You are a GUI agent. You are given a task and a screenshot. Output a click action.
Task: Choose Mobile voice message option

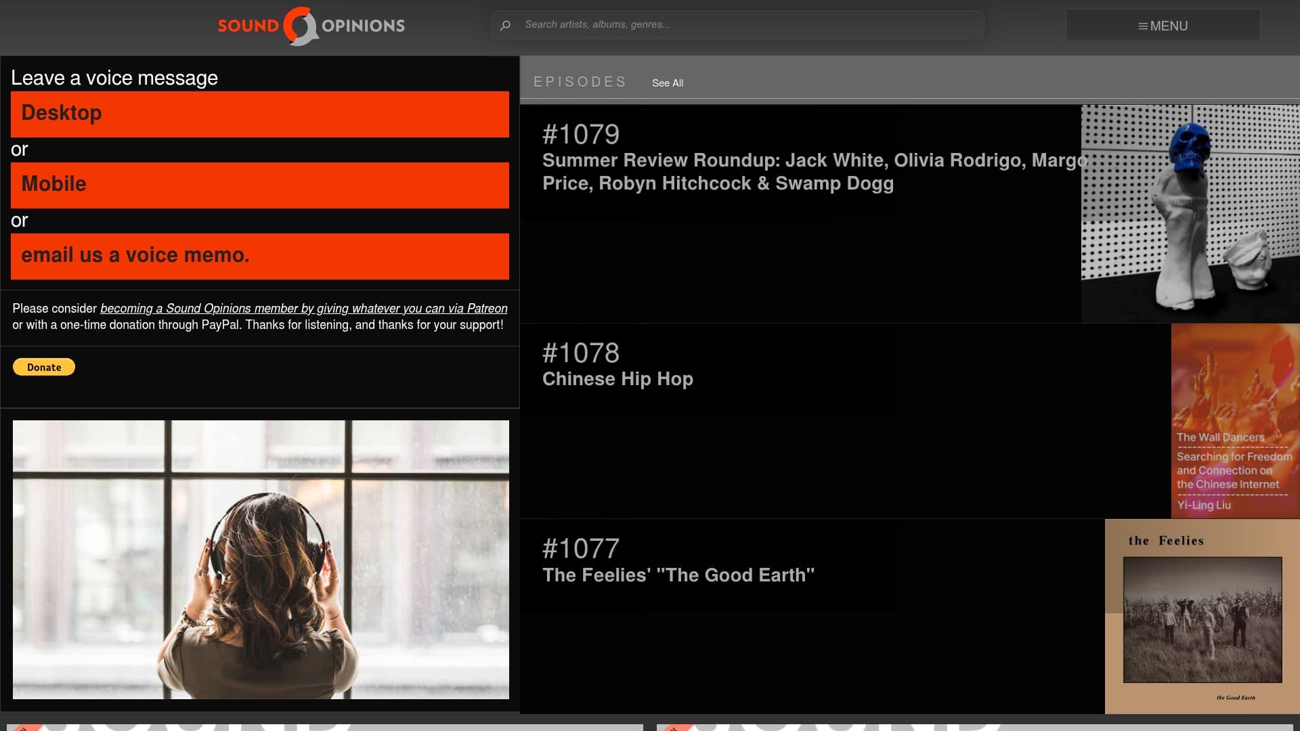tap(260, 185)
